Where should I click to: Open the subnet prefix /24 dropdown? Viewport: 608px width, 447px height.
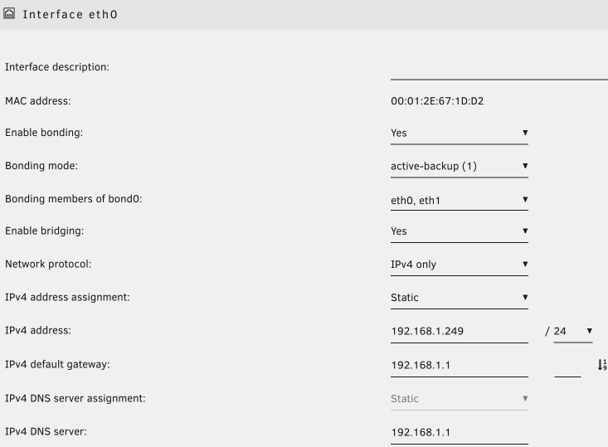[x=572, y=331]
